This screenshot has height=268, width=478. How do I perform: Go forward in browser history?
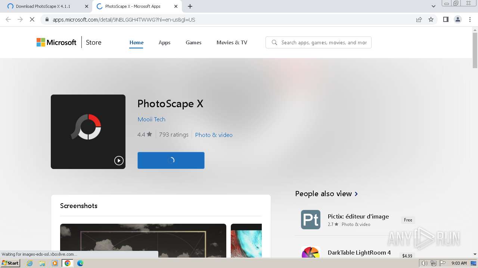click(x=20, y=20)
